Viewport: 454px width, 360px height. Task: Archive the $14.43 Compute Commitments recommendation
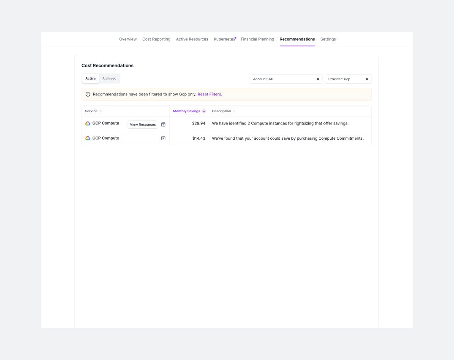(x=163, y=138)
